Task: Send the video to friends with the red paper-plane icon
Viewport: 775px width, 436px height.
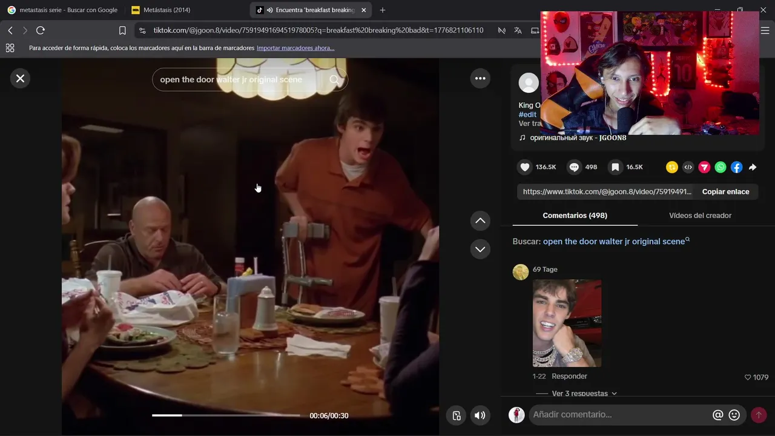Action: pos(704,167)
